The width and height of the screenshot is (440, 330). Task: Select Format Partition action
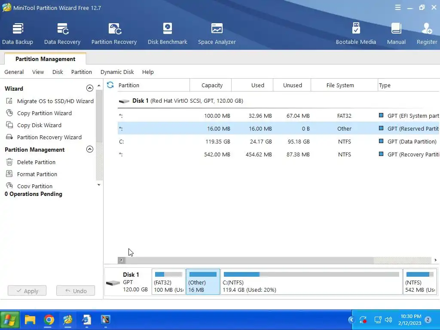pos(37,174)
